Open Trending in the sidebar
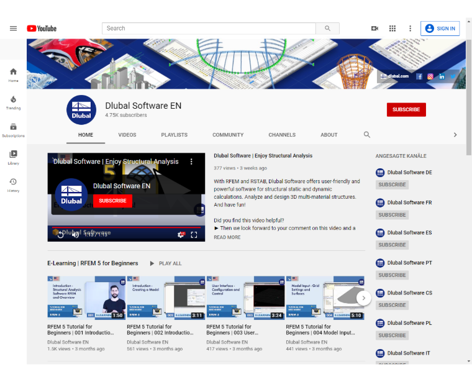 coord(13,102)
